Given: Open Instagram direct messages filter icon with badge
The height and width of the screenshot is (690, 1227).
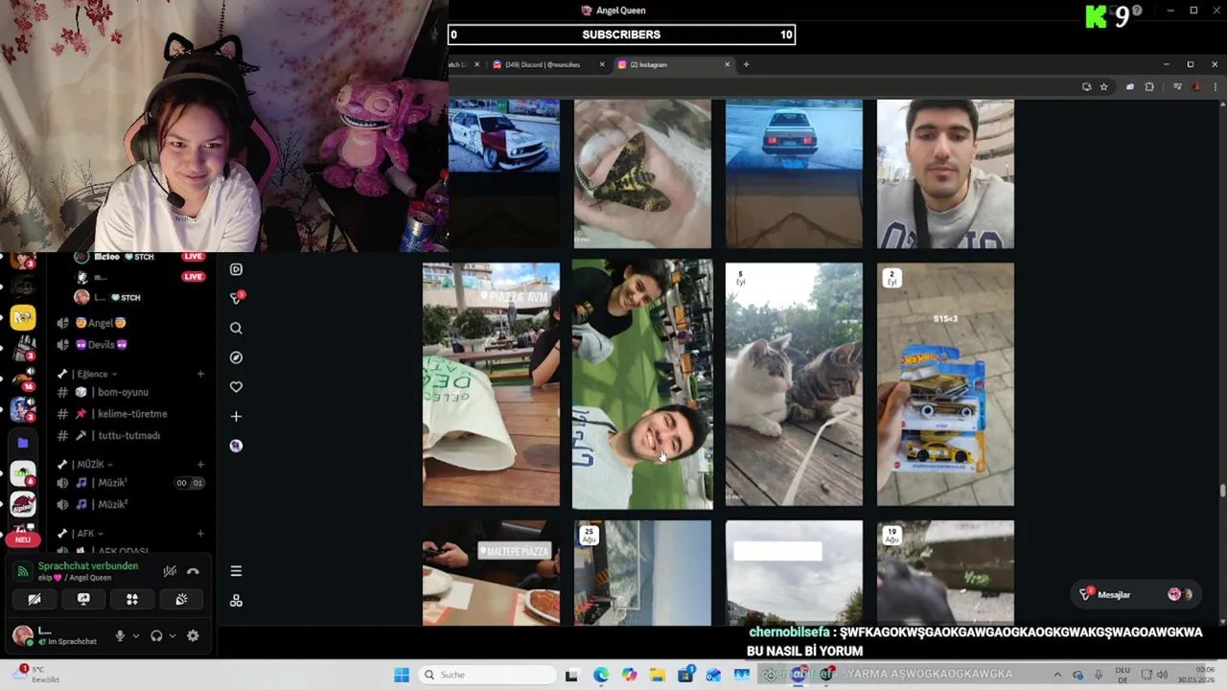Looking at the screenshot, I should (x=237, y=298).
